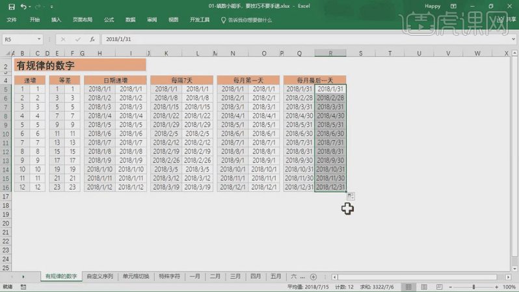Switch to the 四月 sheet tab
This screenshot has height=292, width=519.
(255, 276)
